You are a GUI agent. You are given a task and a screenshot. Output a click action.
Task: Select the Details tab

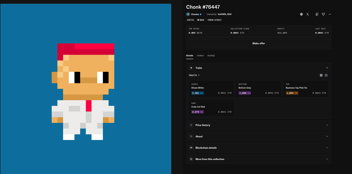click(190, 56)
